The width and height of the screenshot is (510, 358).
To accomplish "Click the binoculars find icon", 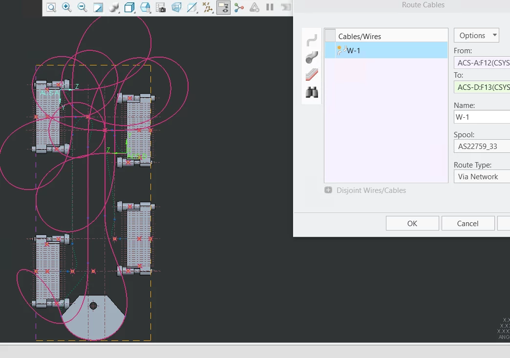I will [x=312, y=92].
